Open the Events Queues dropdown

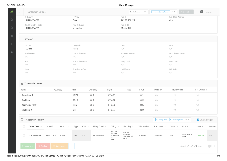click(x=138, y=12)
